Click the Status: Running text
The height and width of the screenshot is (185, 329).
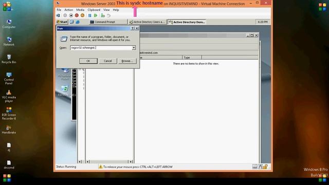[66, 166]
